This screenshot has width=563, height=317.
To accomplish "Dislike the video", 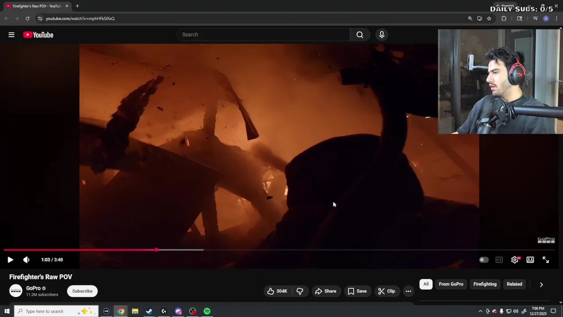I will (300, 291).
